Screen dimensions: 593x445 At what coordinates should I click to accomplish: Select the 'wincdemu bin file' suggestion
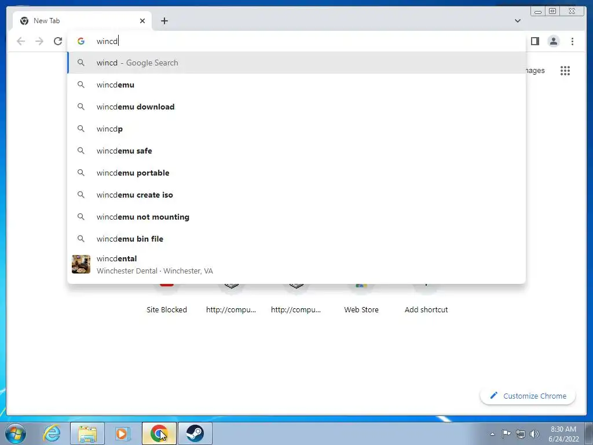coord(296,239)
